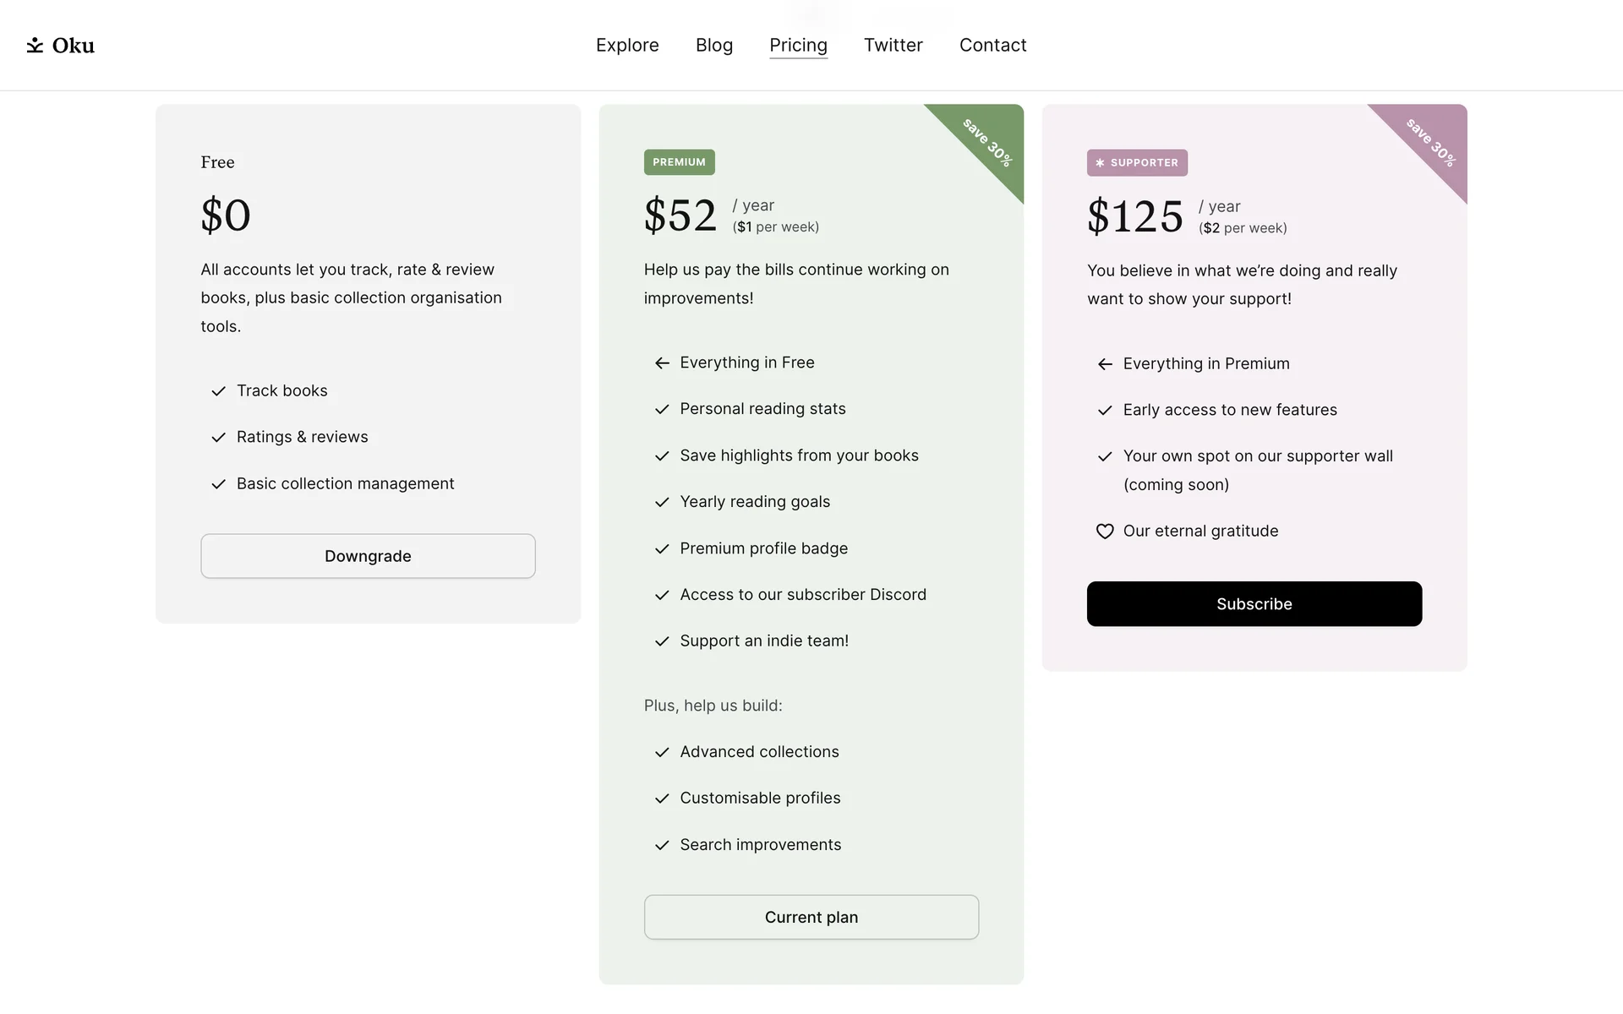
Task: Click the checkmark next to Search improvements
Action: pos(662,845)
